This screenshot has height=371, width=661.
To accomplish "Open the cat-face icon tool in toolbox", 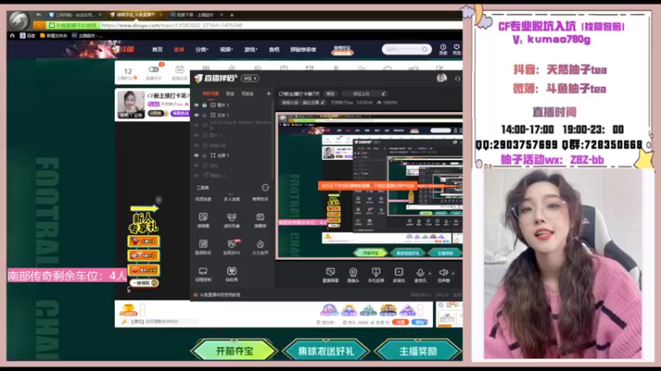I will [231, 271].
